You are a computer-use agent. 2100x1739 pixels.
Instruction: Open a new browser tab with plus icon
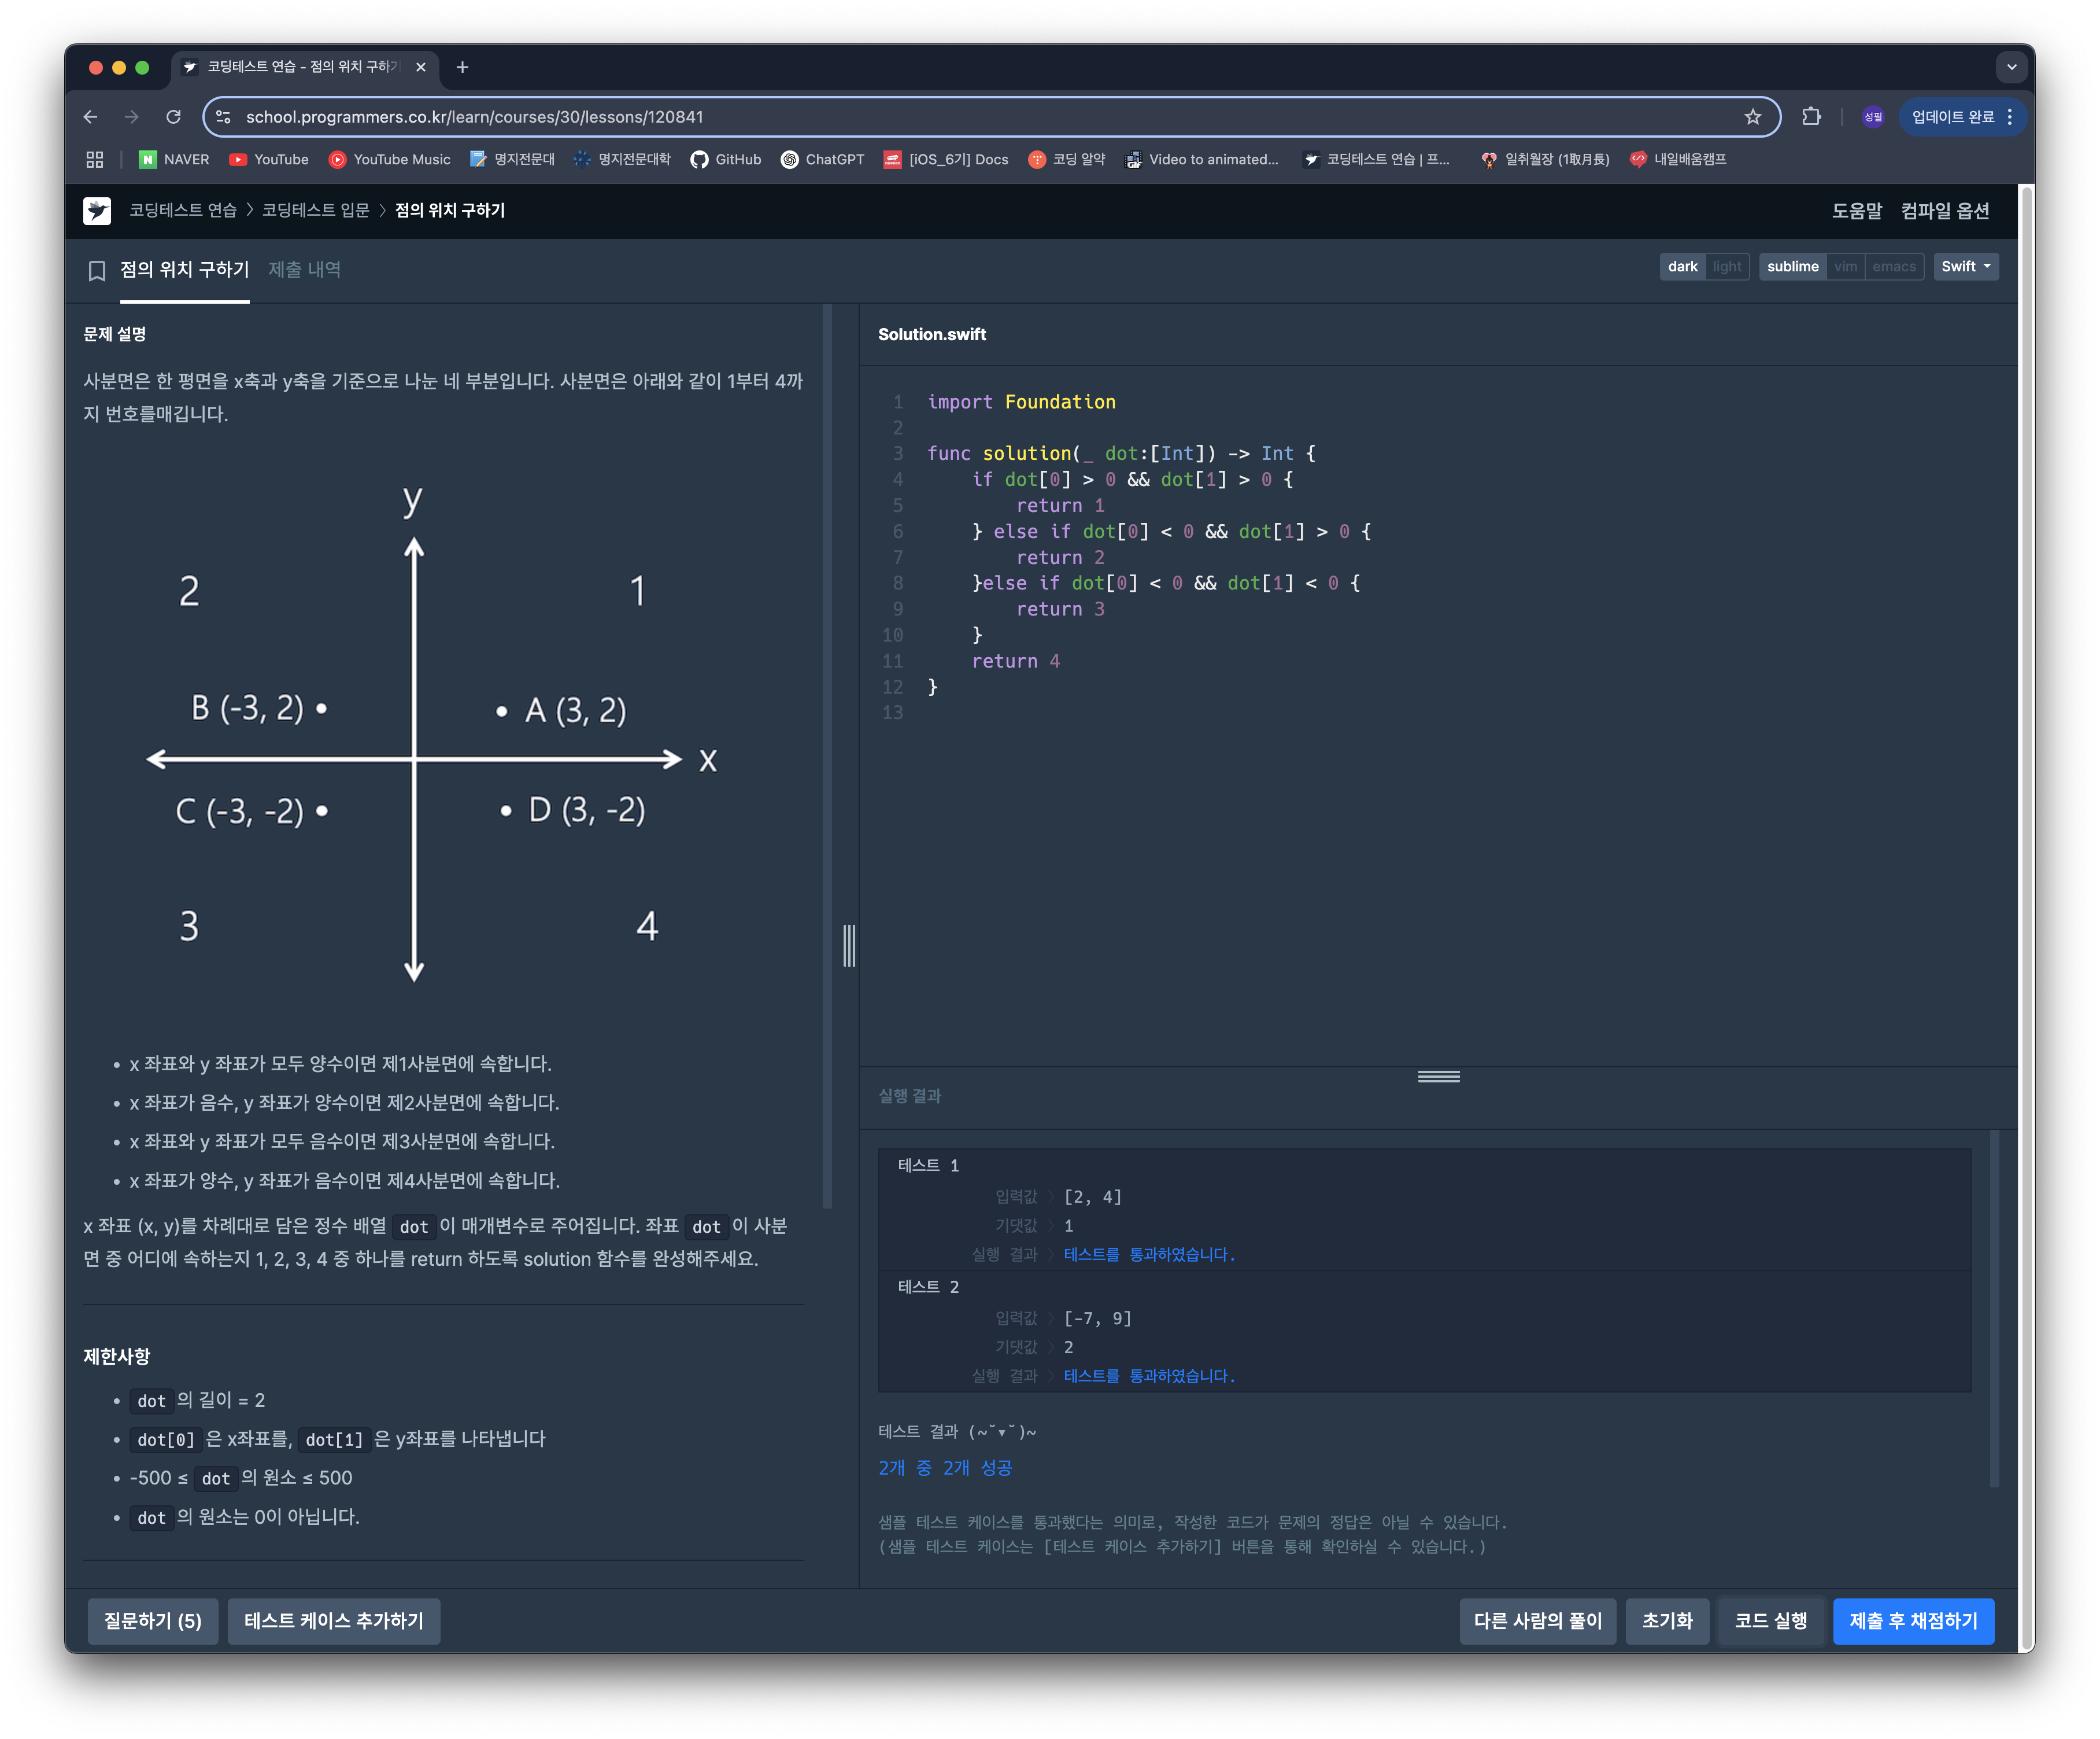point(462,67)
